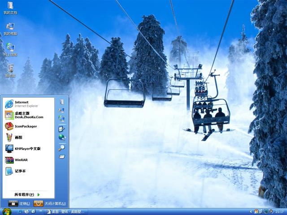The width and height of the screenshot is (287, 215).
Task: Open the 网上邻居 desktop icon
Action: pyautogui.click(x=10, y=50)
